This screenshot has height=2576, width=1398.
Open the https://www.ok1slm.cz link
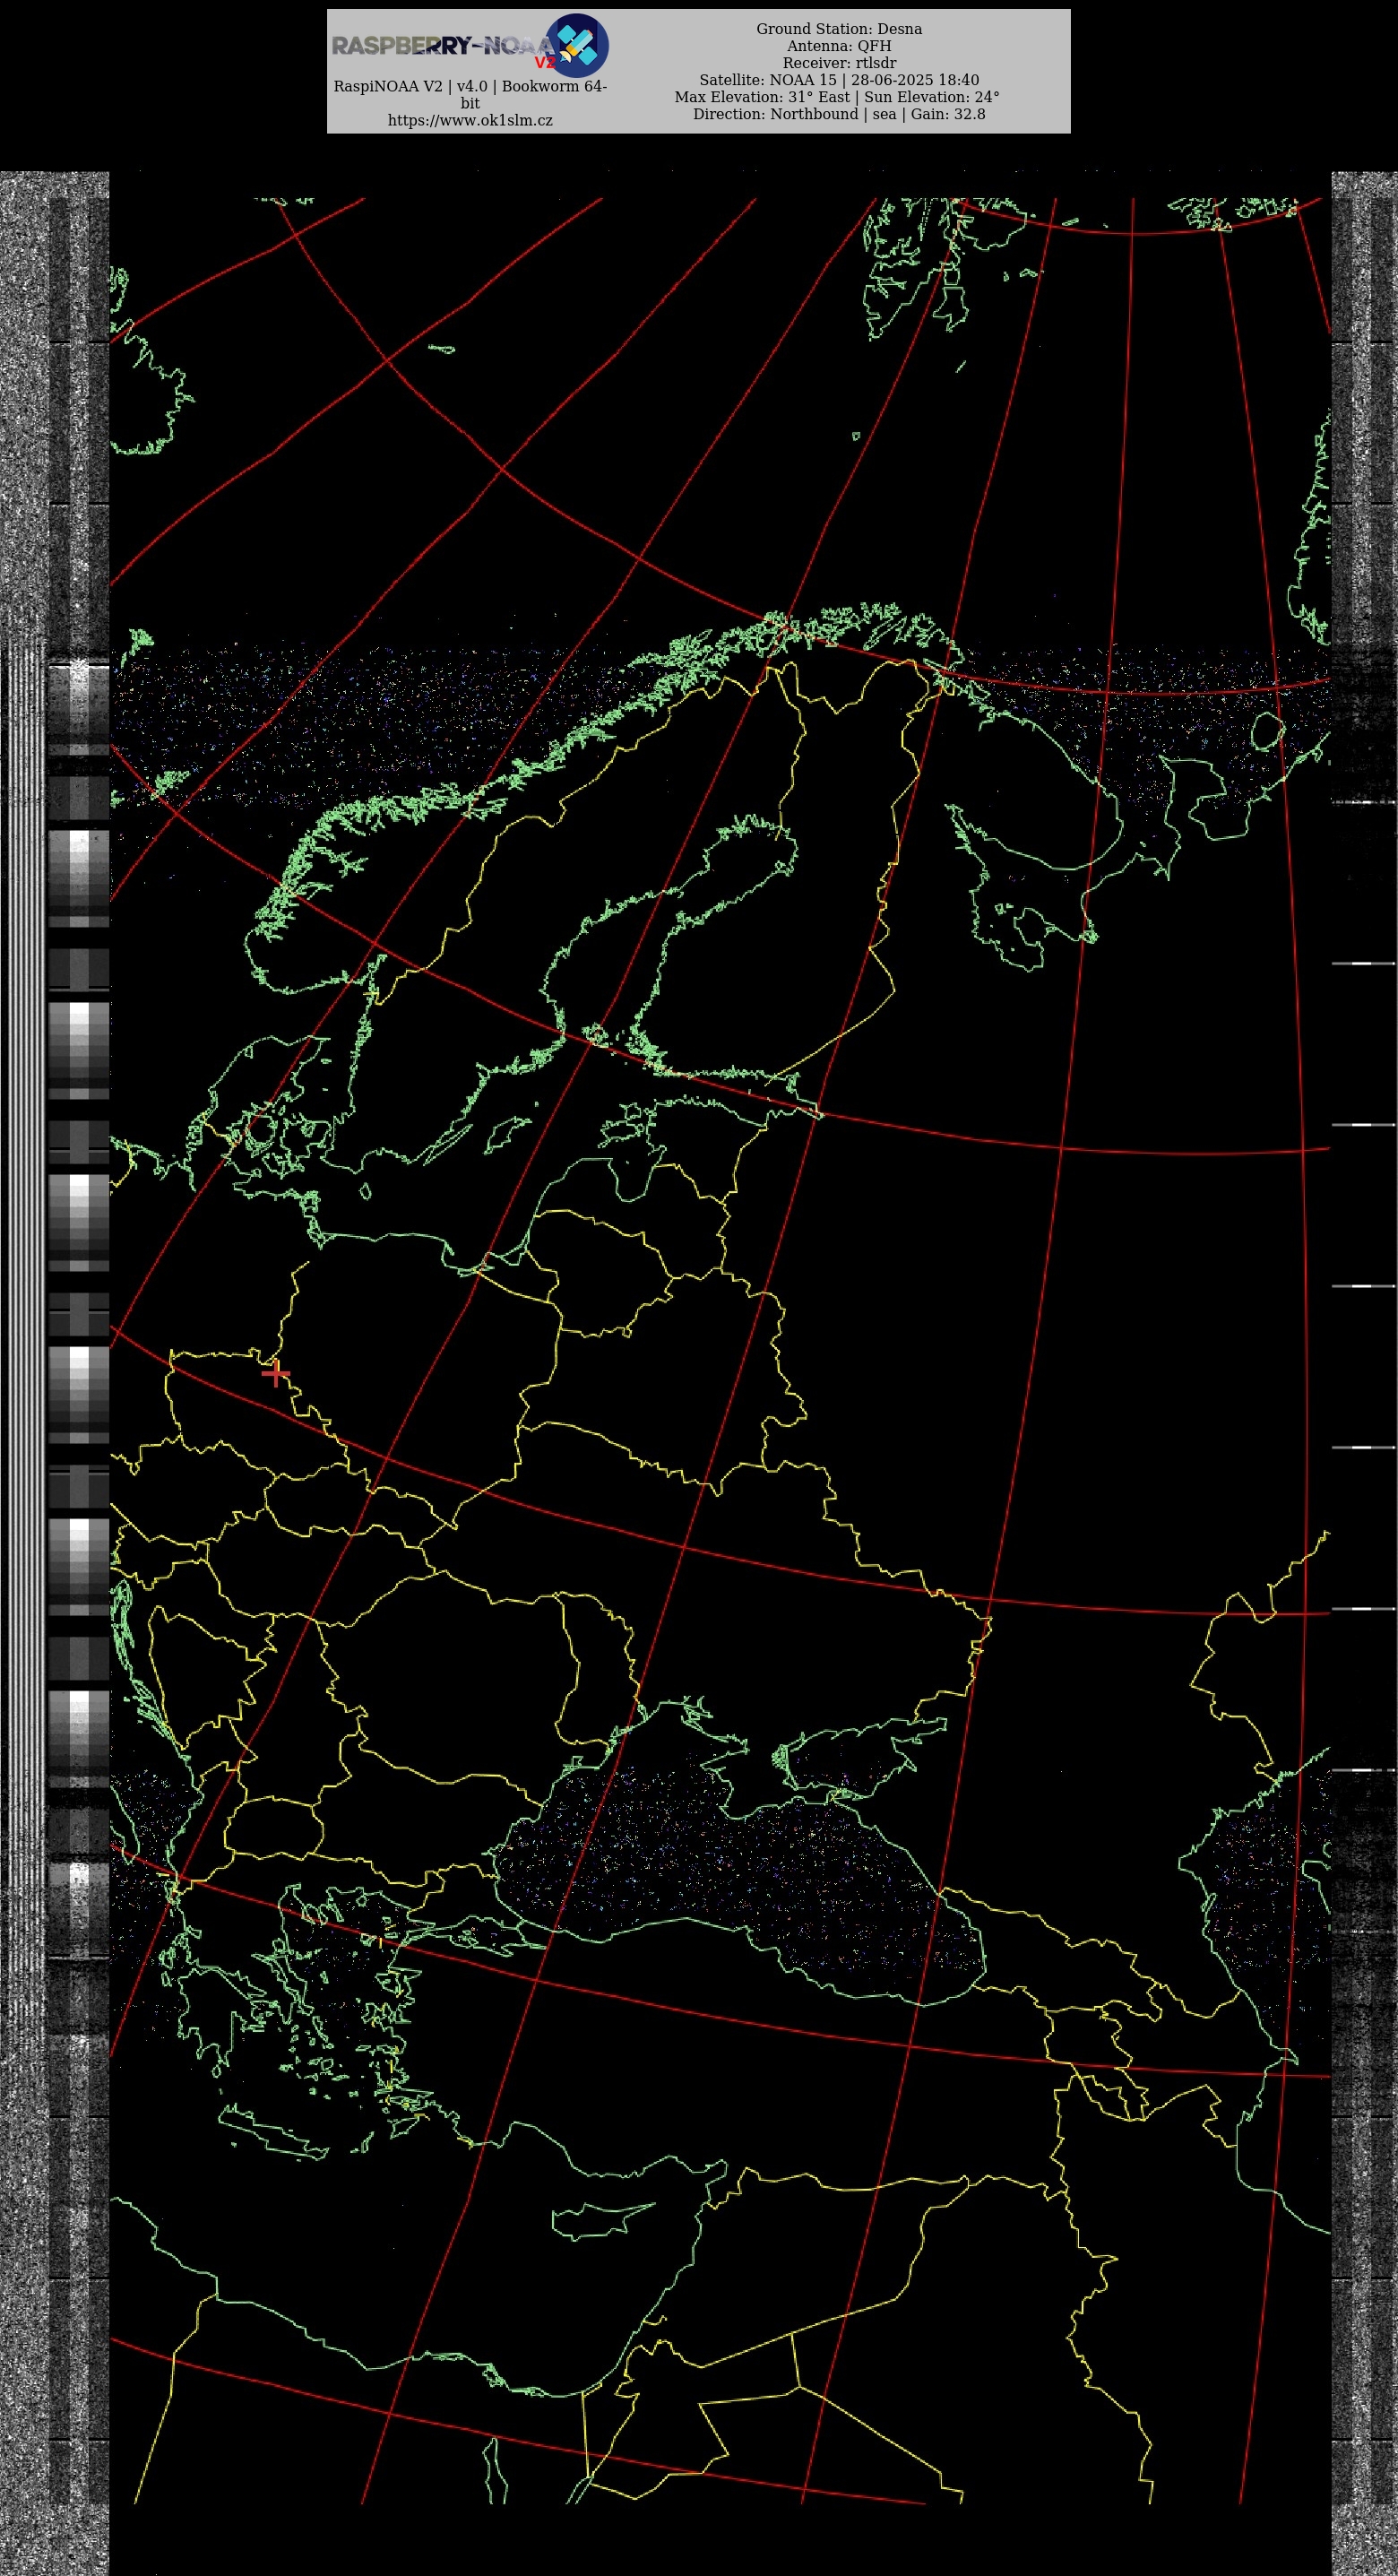click(x=470, y=120)
